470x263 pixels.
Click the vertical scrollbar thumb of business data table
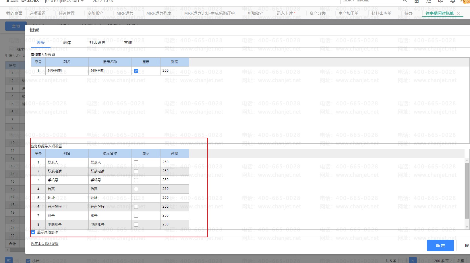pos(467,191)
